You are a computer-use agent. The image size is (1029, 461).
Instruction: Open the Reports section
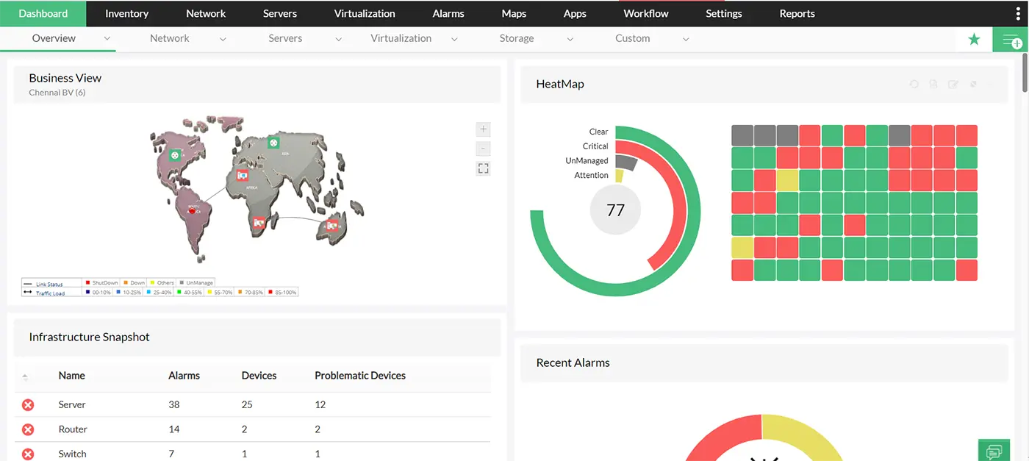(797, 13)
